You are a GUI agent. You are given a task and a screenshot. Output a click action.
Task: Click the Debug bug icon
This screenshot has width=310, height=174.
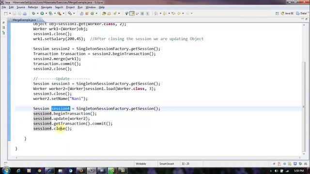point(33,14)
